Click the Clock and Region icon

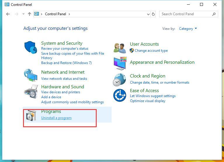[x=120, y=80]
